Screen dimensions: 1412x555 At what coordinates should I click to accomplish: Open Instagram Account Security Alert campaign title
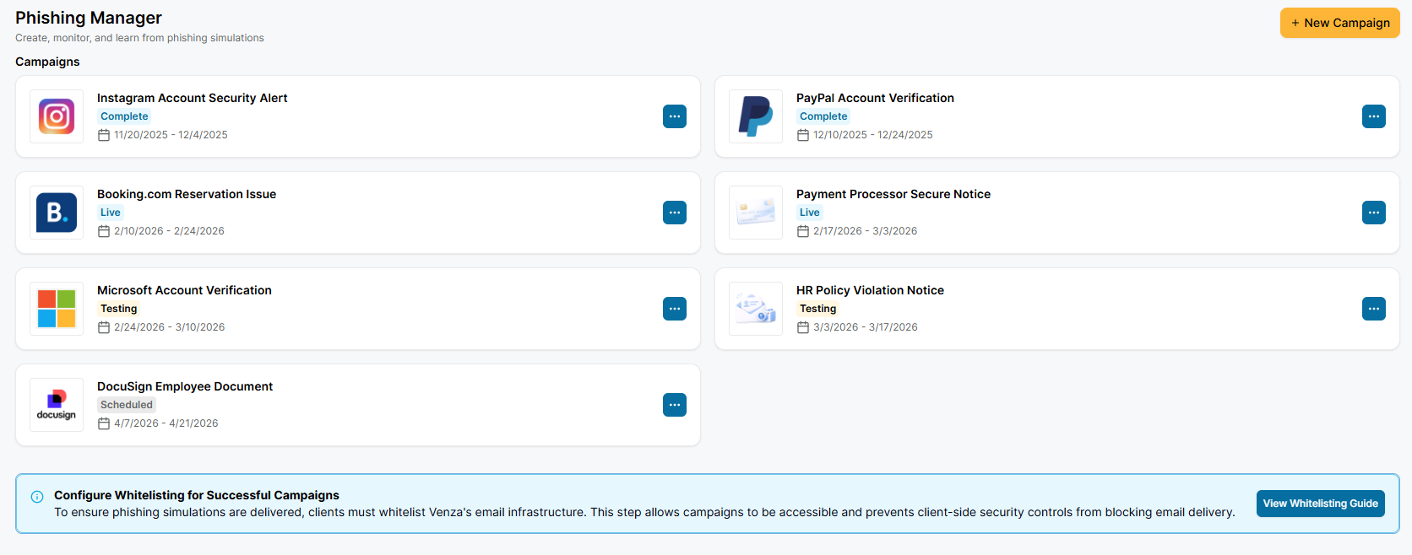pyautogui.click(x=193, y=98)
